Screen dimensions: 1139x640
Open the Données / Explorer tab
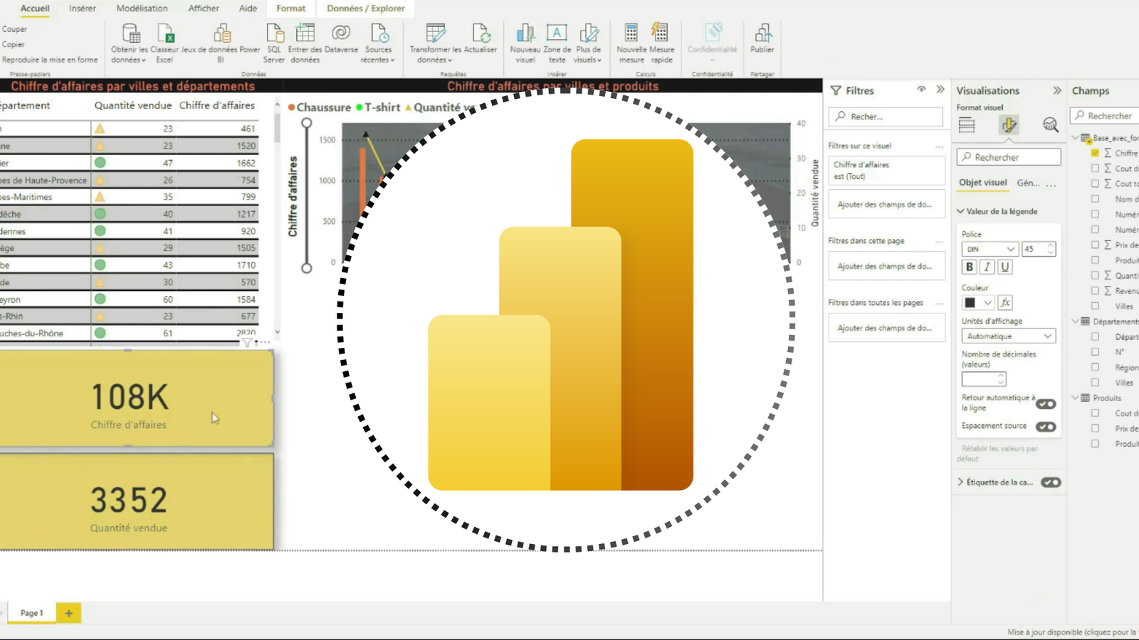365,9
